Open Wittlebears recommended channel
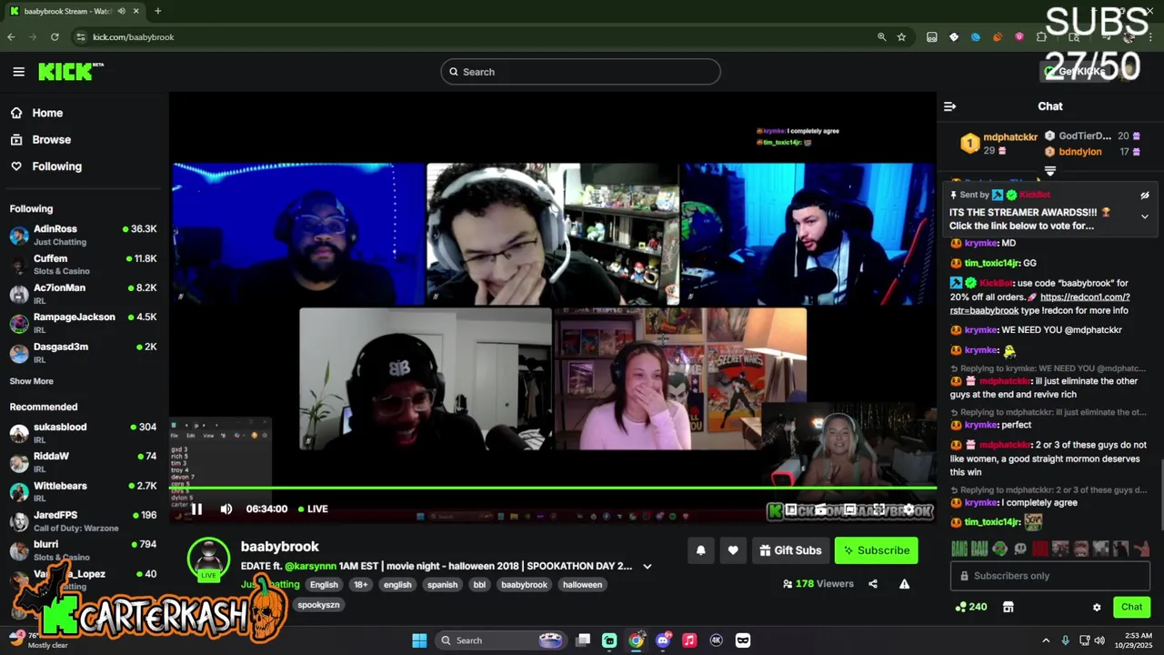The height and width of the screenshot is (655, 1164). point(84,491)
